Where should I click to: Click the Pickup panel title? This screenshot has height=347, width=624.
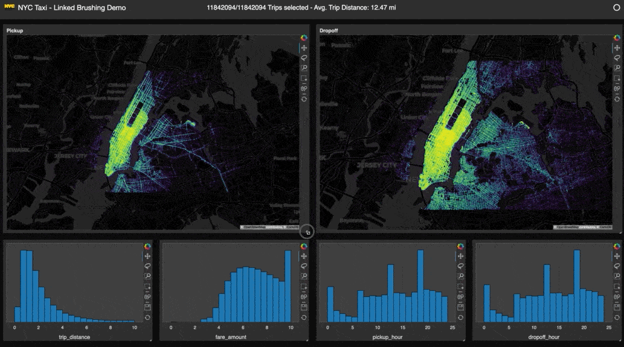tap(15, 30)
